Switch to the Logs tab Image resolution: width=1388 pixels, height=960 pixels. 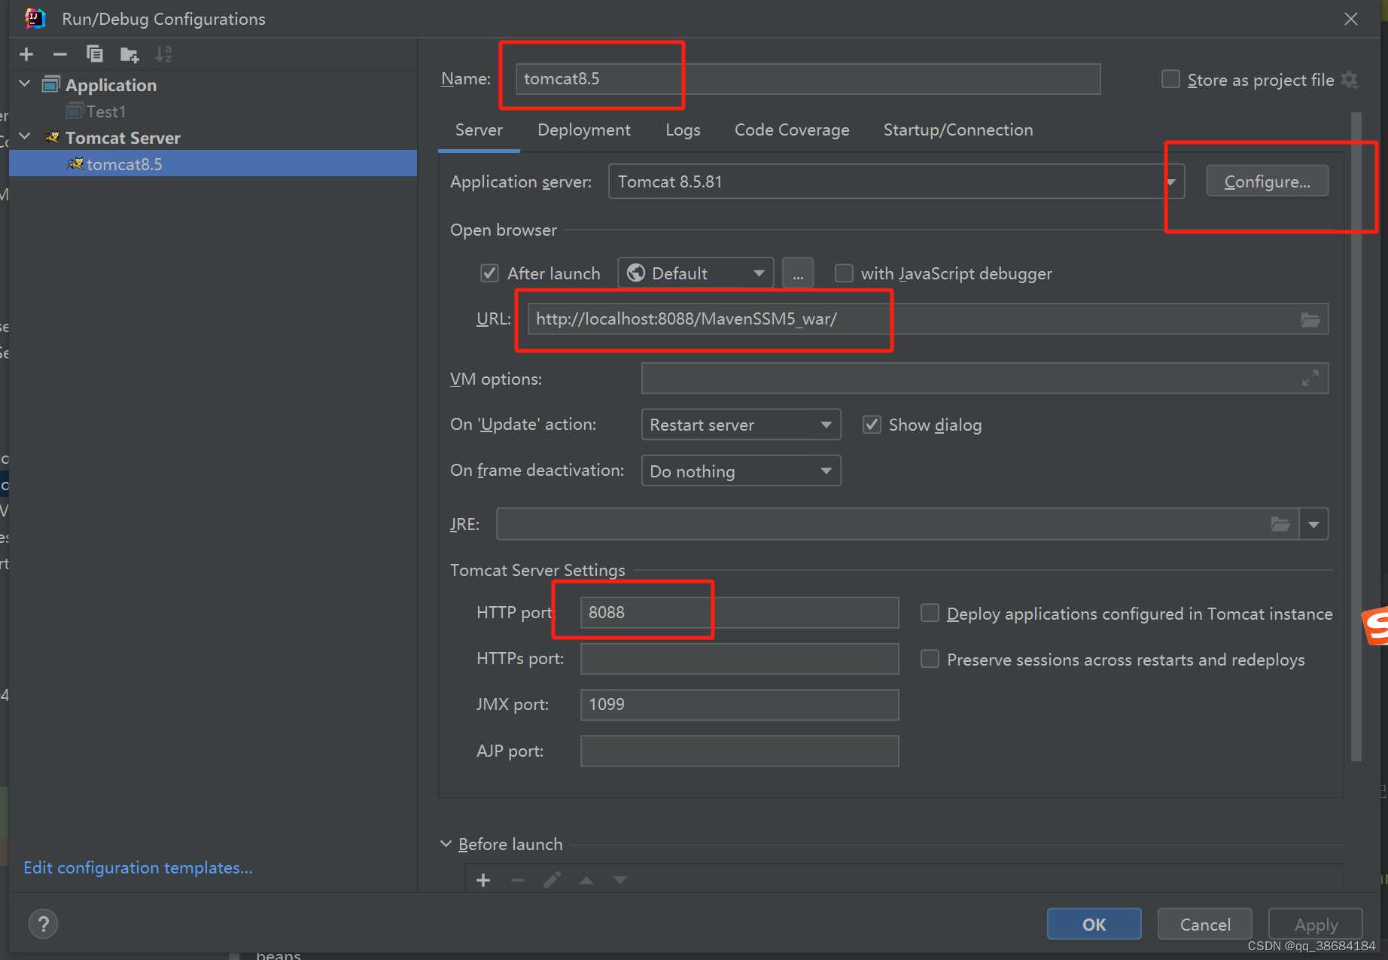683,130
